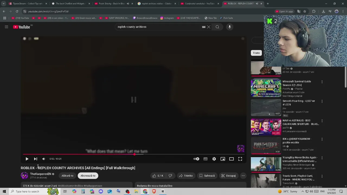Play the paused video
Screen dimensions: 347x195
point(27,159)
